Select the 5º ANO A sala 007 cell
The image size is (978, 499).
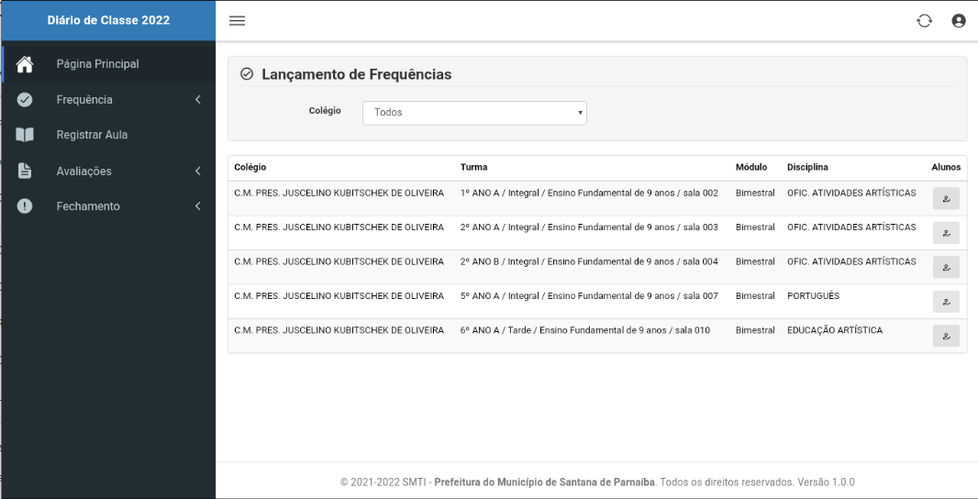click(x=589, y=296)
